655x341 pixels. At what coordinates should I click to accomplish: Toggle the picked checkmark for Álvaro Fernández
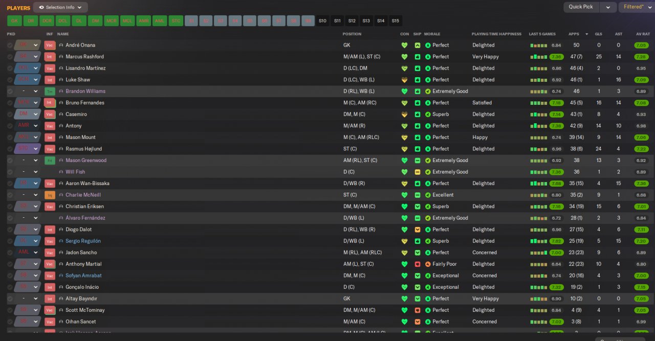(10, 218)
